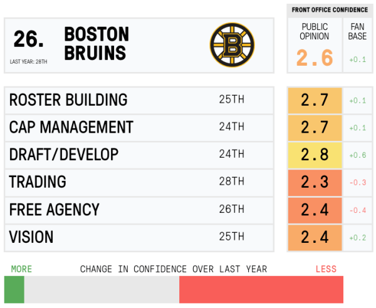Select the Roster Building row label

click(x=68, y=100)
